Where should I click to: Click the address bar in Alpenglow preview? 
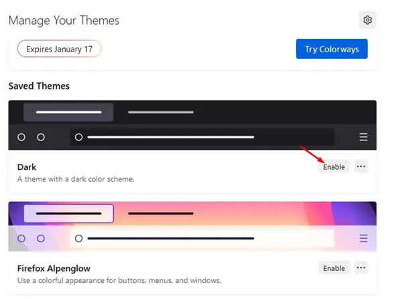tap(201, 238)
